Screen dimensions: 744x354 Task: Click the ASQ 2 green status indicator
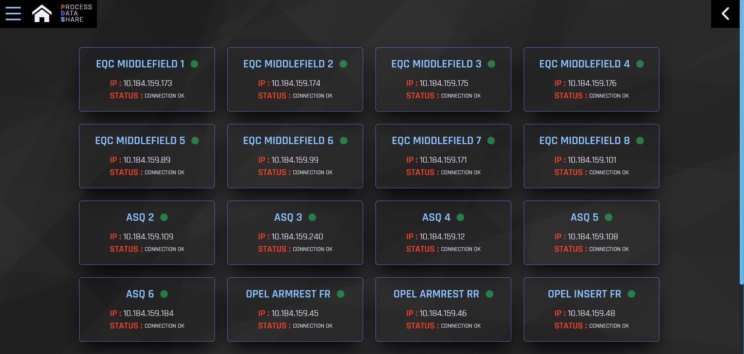point(164,217)
